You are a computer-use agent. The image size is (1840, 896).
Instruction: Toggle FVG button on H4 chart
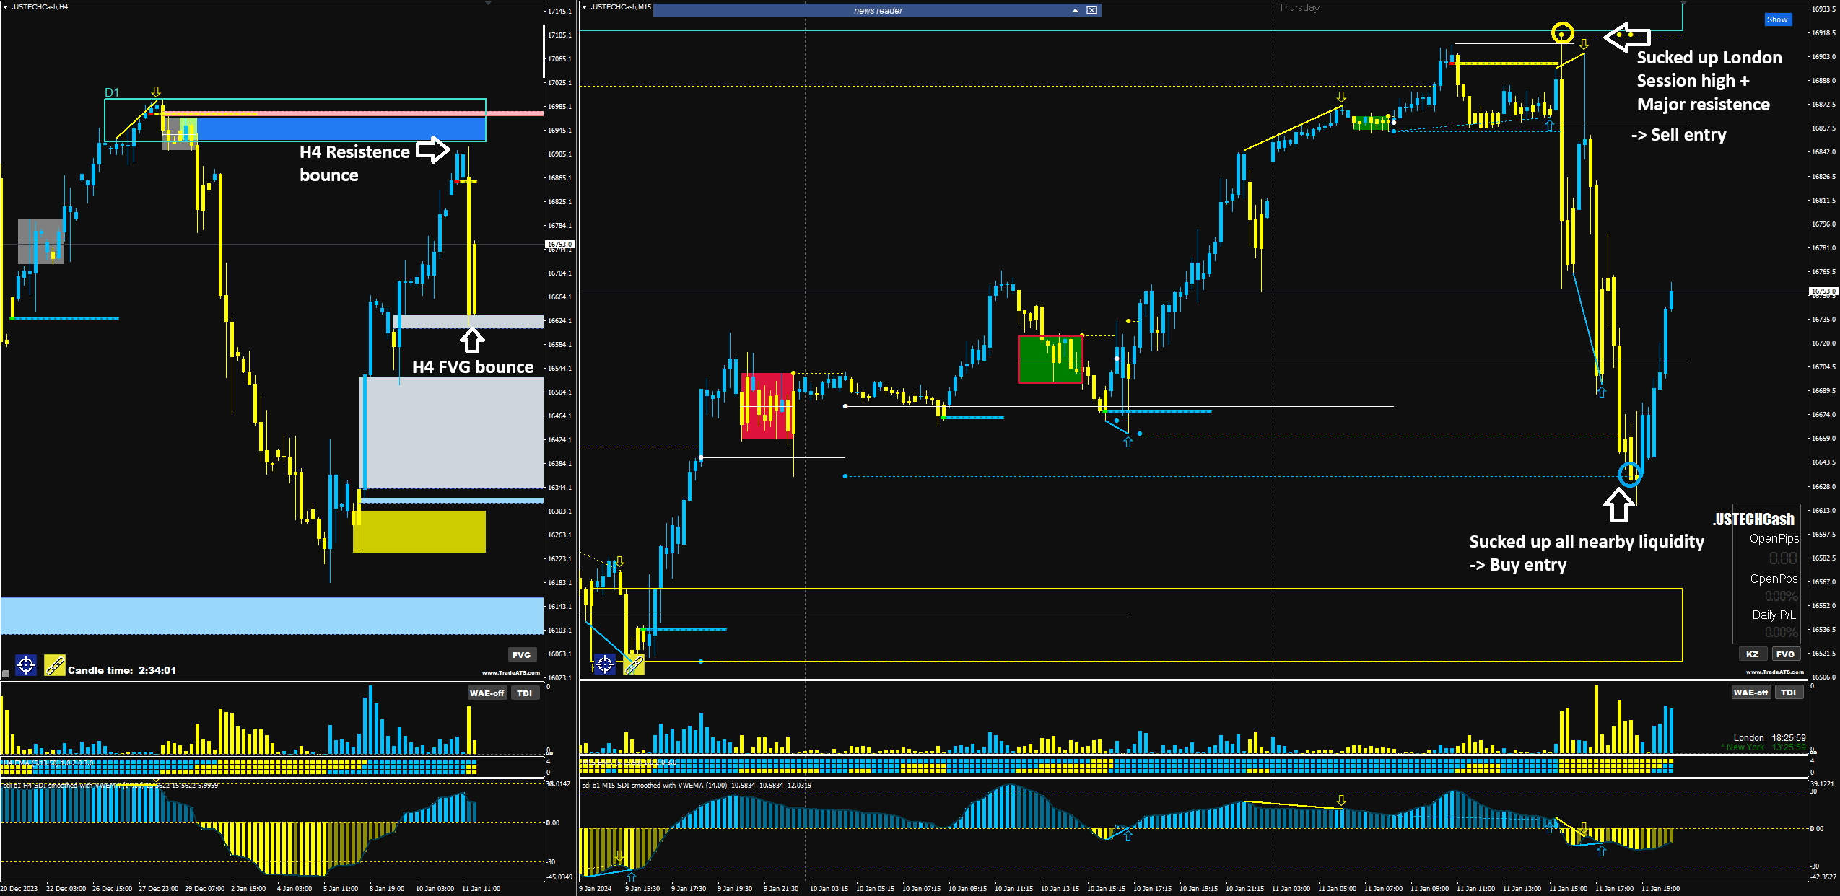(x=521, y=654)
